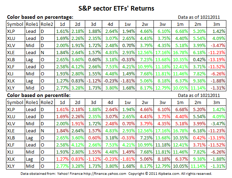
Task: Click the top table's "Data as of 10212011" text
Action: coord(199,17)
